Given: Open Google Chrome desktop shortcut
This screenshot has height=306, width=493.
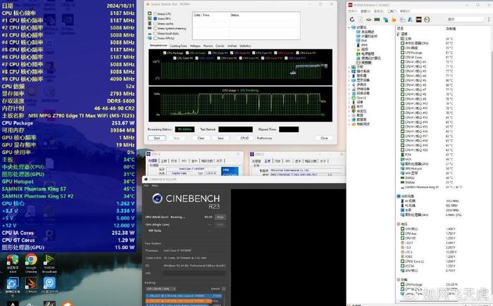Looking at the screenshot, I should [31, 263].
